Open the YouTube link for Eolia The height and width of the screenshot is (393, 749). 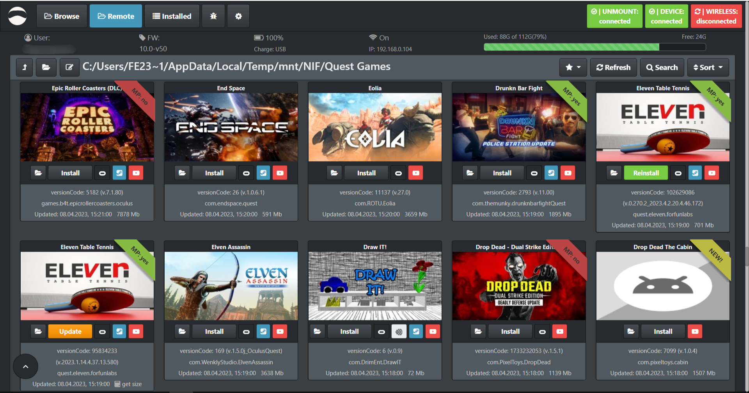pos(416,173)
